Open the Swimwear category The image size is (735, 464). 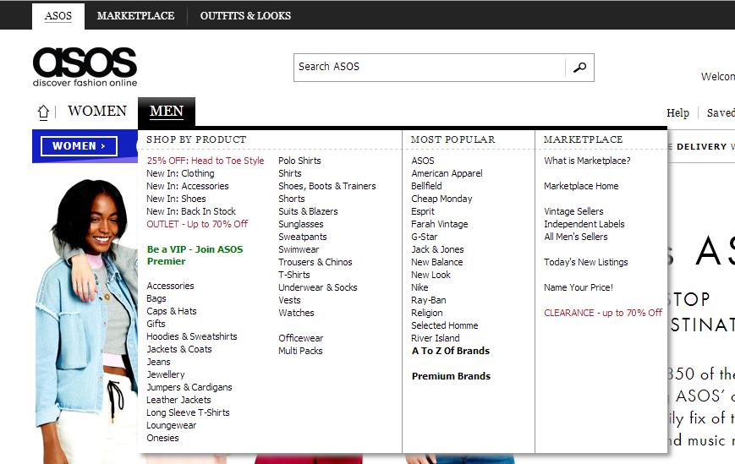[299, 249]
